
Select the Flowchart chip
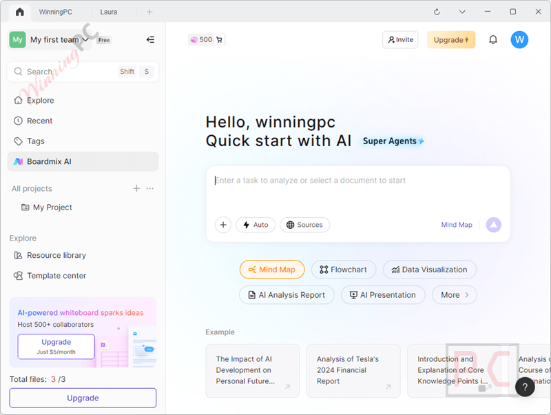coord(344,270)
